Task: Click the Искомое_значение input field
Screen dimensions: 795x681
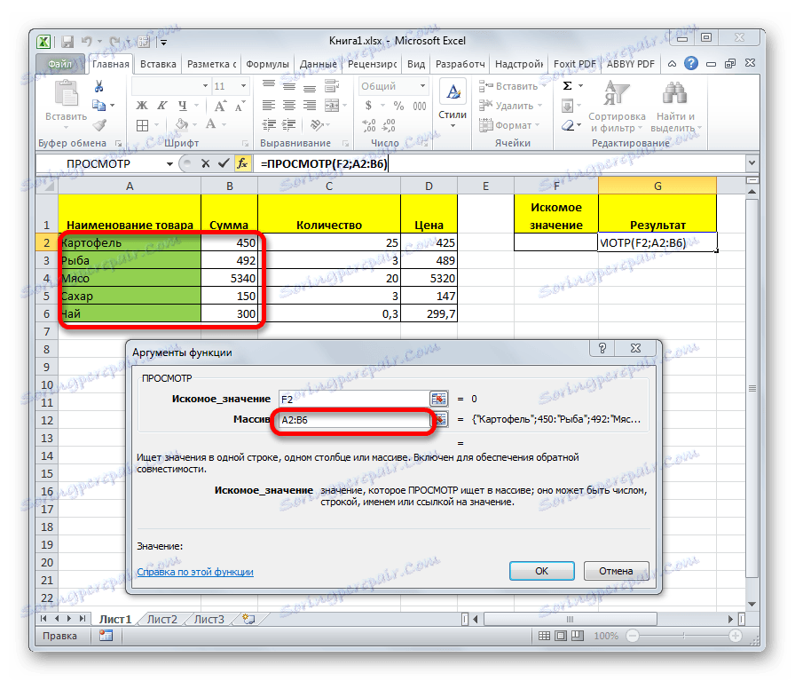Action: coord(354,399)
